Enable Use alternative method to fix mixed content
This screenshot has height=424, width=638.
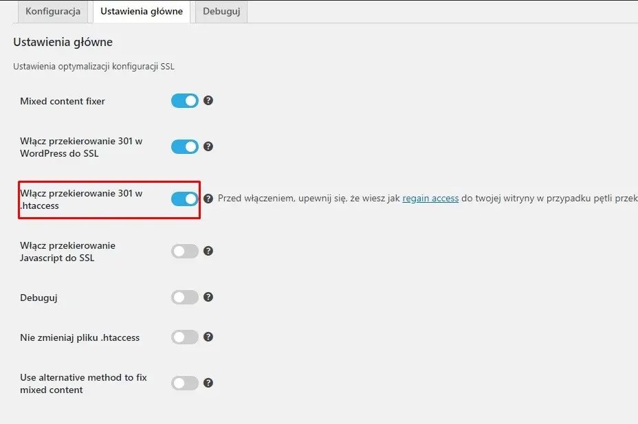click(x=184, y=383)
